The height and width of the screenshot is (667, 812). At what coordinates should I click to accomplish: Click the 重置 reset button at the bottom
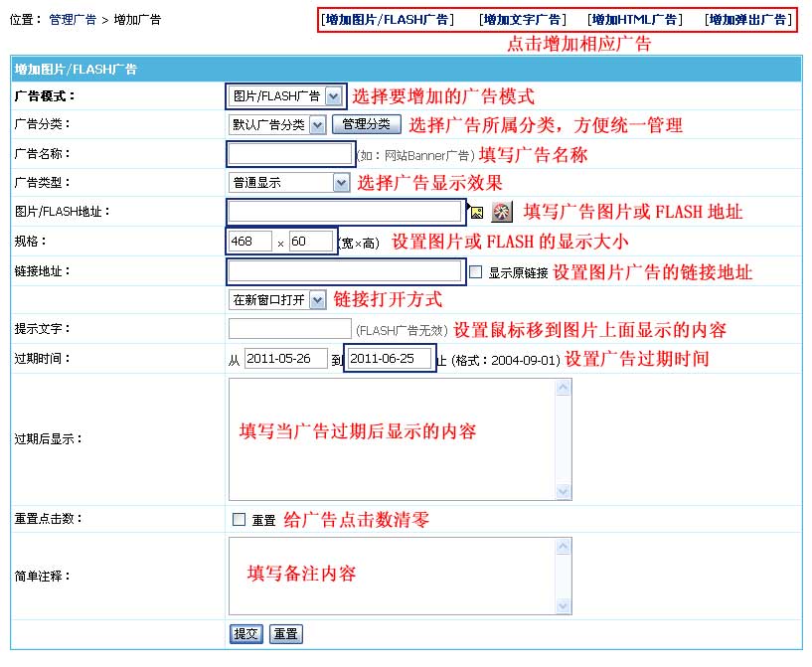[286, 634]
